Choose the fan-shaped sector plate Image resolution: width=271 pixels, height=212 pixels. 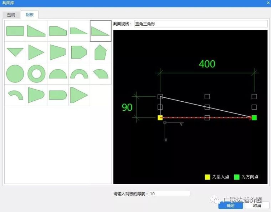click(x=101, y=74)
